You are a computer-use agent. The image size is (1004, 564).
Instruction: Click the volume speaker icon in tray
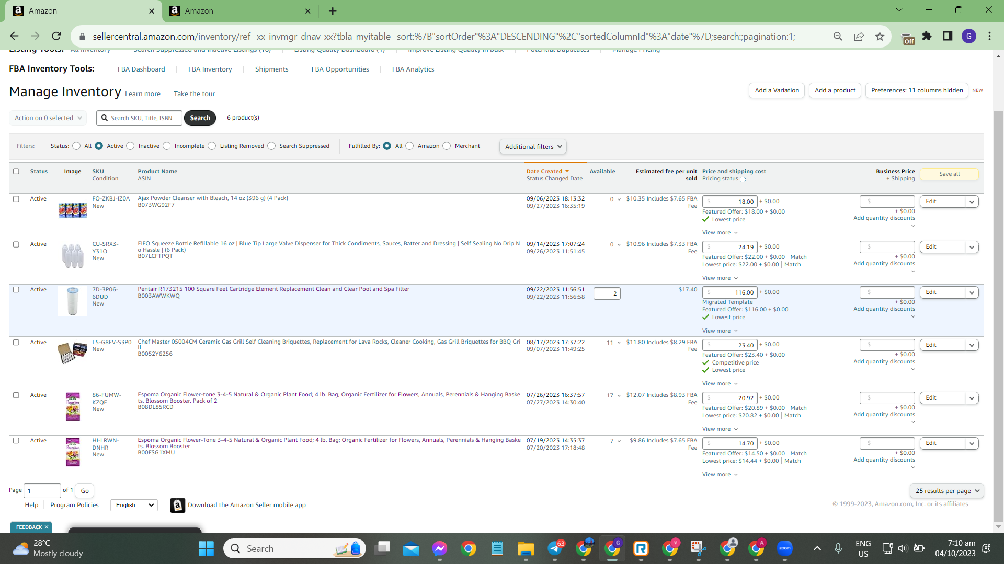pos(903,548)
